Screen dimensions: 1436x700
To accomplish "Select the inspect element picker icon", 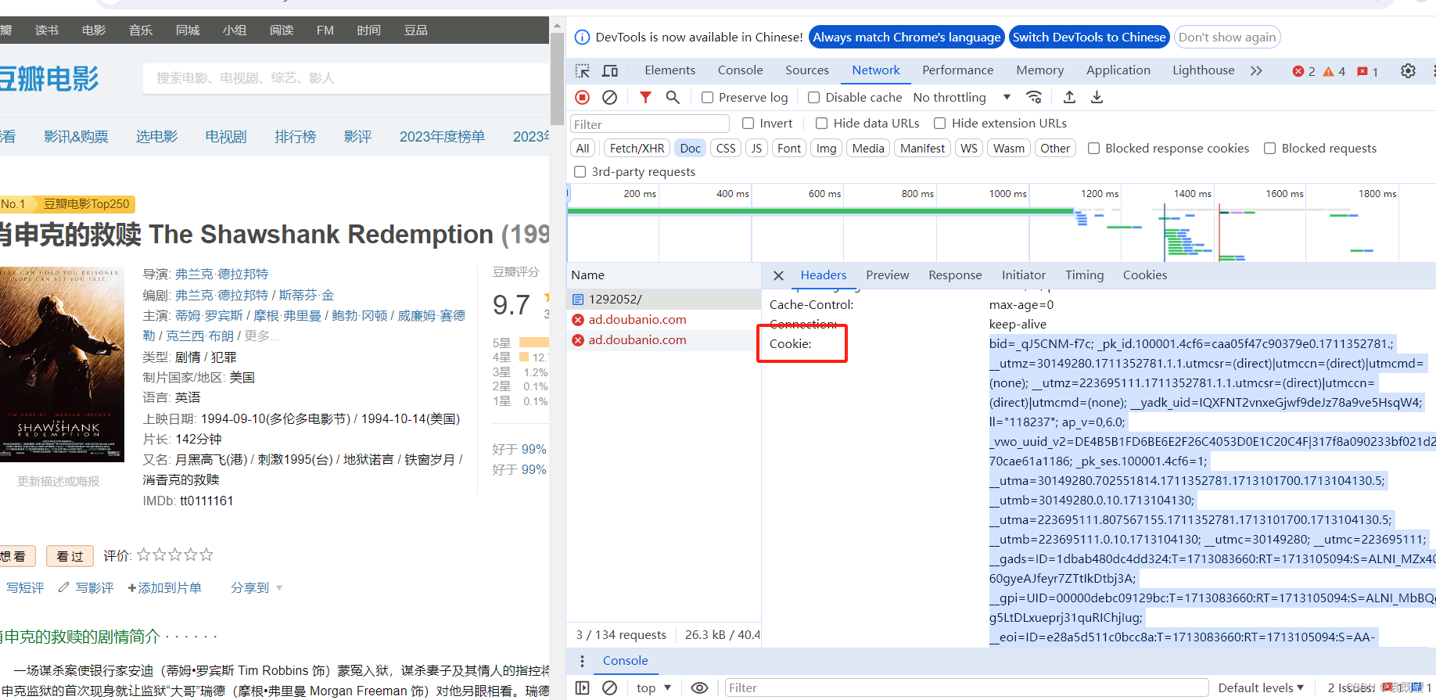I will click(x=583, y=70).
